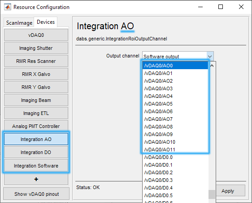Choose /vDAQ0/AO1 output channel
The width and height of the screenshot is (252, 203).
point(175,73)
